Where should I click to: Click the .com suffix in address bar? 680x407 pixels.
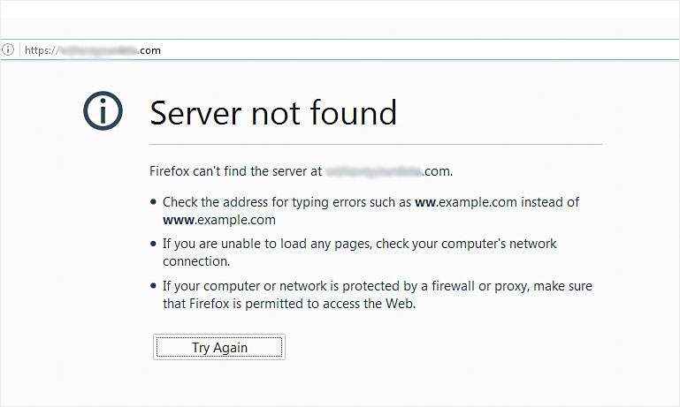(149, 50)
